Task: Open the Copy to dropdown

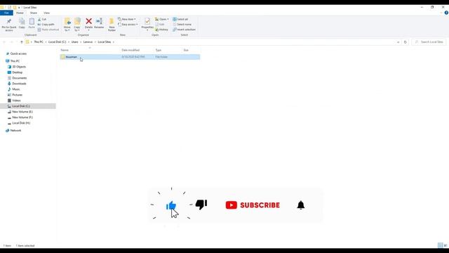Action: coord(77,25)
